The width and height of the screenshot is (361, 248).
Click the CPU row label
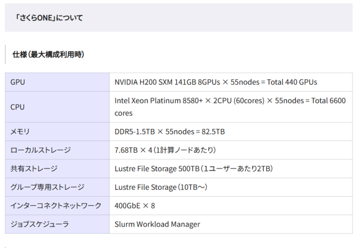[18, 107]
